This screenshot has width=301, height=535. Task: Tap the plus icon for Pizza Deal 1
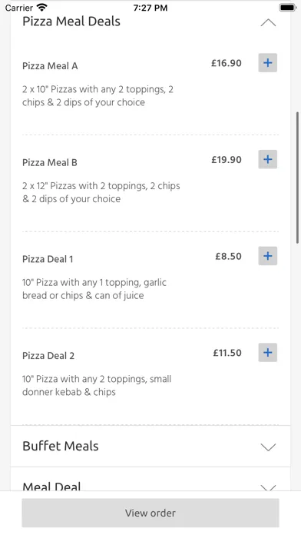click(267, 256)
